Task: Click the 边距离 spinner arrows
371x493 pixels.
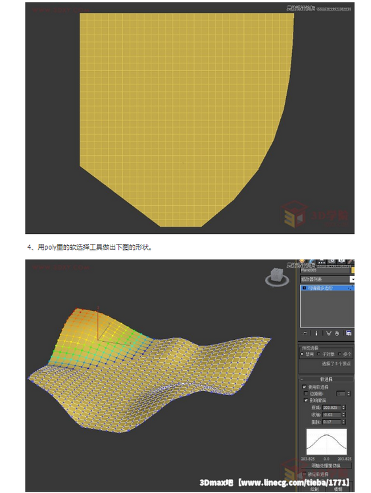Action: click(x=349, y=394)
